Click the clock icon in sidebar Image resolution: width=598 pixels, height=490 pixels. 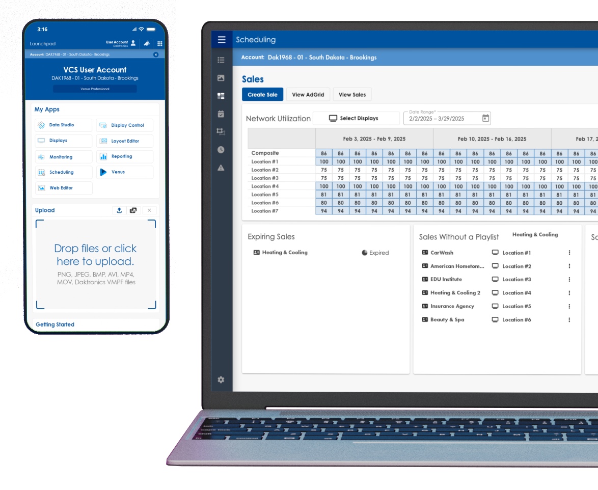click(221, 150)
